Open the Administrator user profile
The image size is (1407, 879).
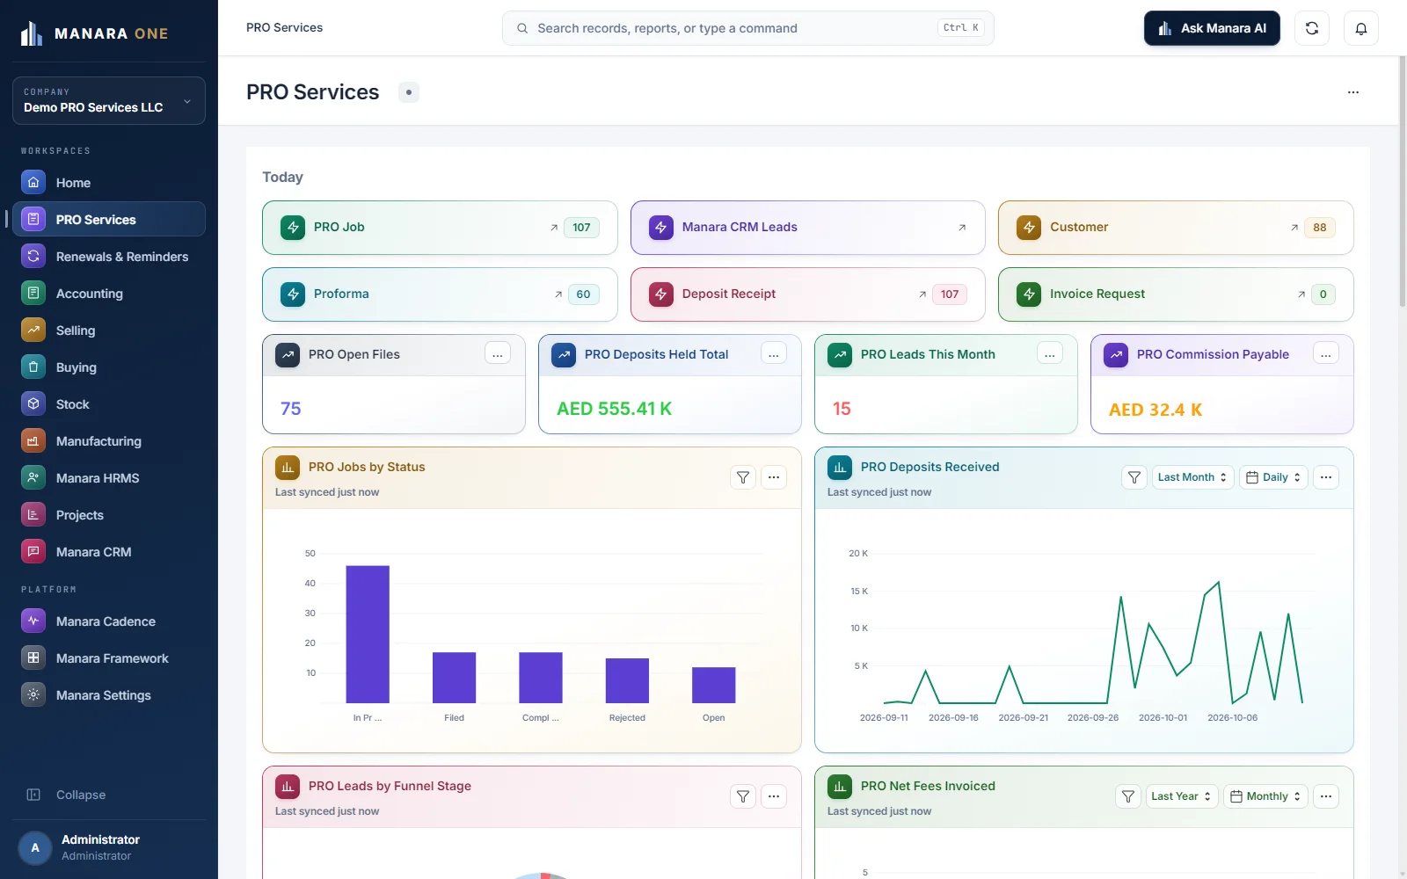pyautogui.click(x=109, y=847)
